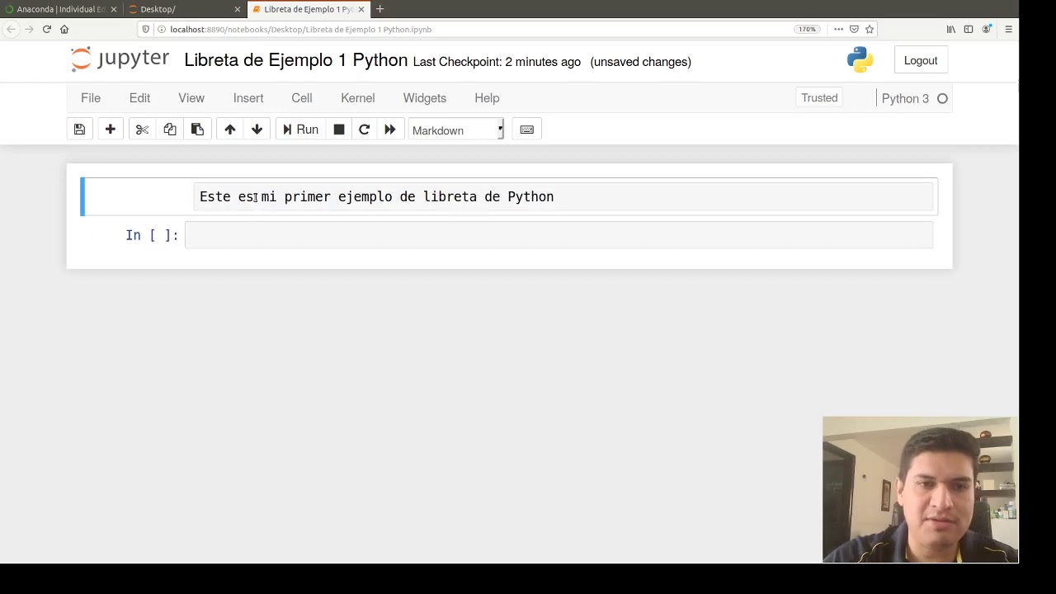
Task: Go to browser home page icon
Action: click(x=64, y=29)
